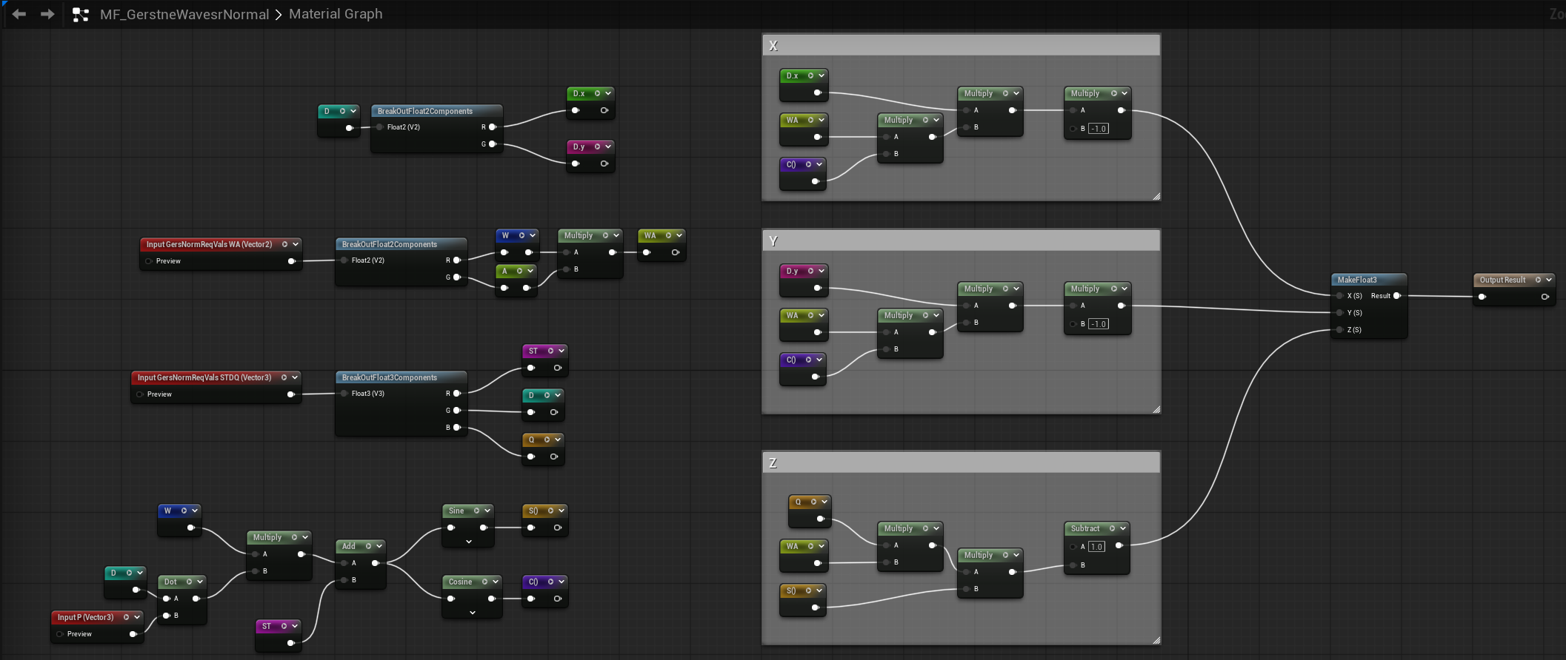The image size is (1566, 660).
Task: Open MF_GerstneWavesrNormal breadcrumb link
Action: point(184,14)
